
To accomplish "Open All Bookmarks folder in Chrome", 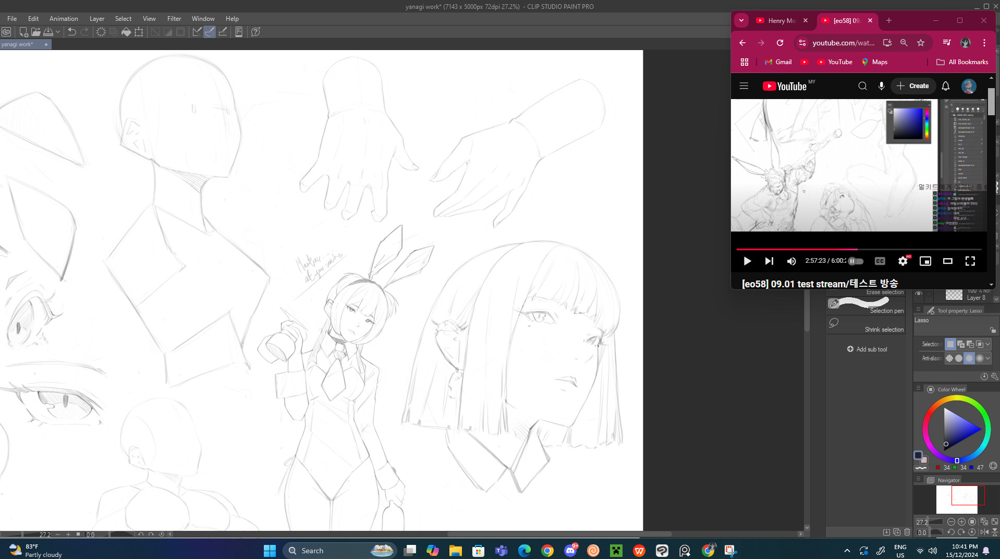I will coord(962,62).
